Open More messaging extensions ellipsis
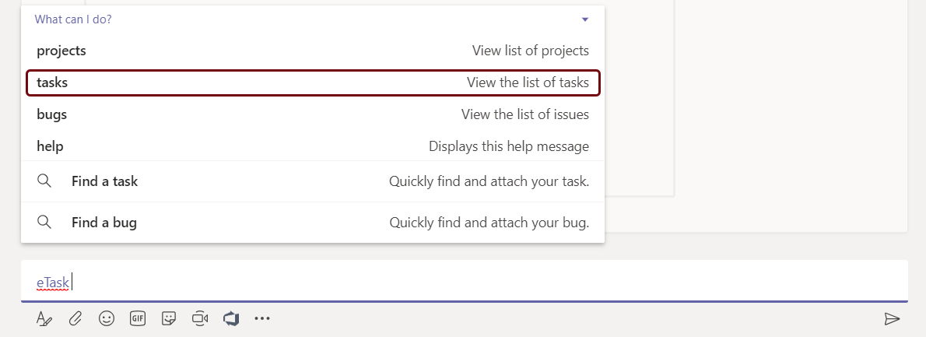 [x=261, y=318]
